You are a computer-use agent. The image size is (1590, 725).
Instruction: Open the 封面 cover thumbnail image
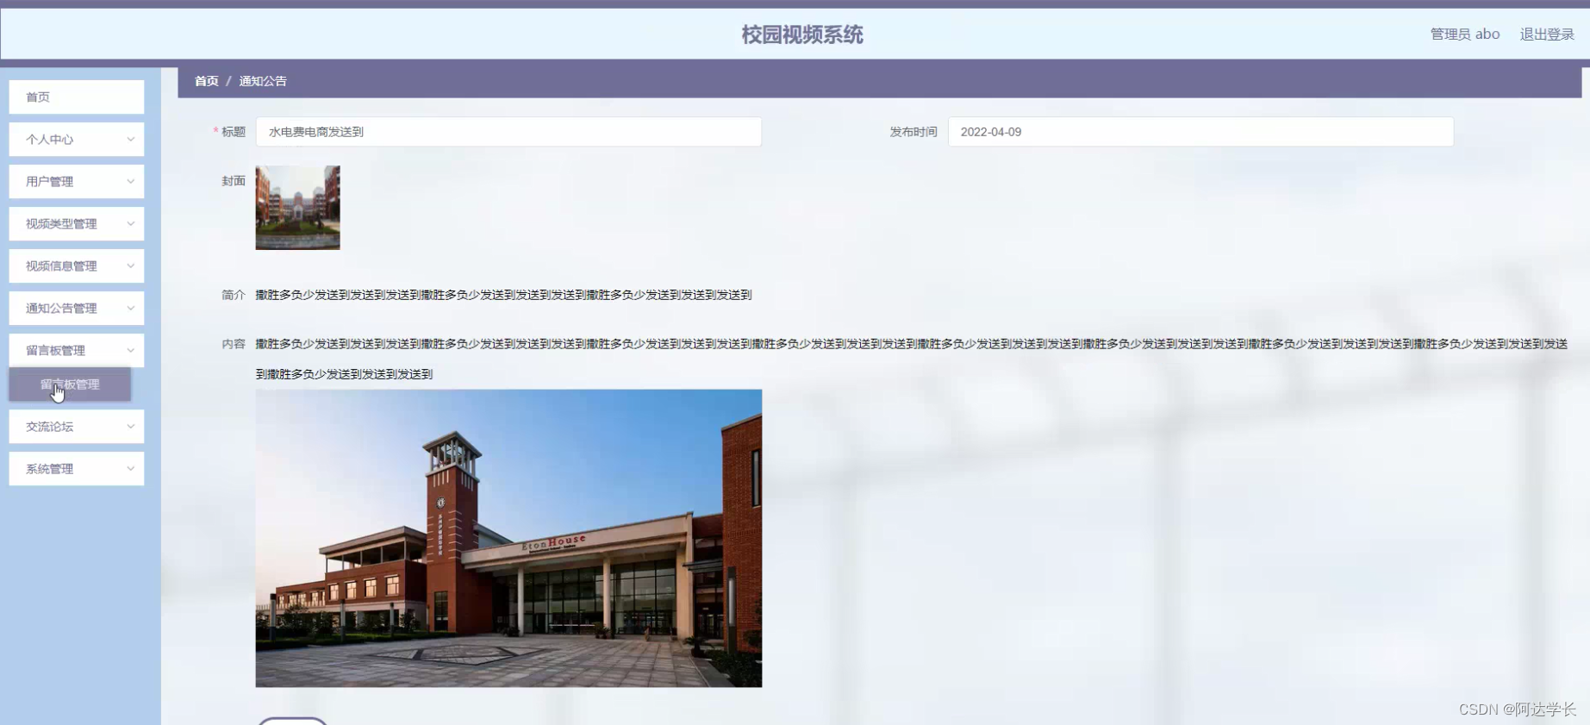click(297, 208)
